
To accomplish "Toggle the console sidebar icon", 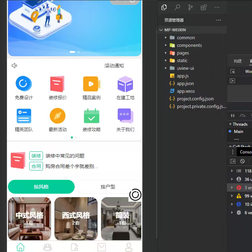I will (233, 161).
